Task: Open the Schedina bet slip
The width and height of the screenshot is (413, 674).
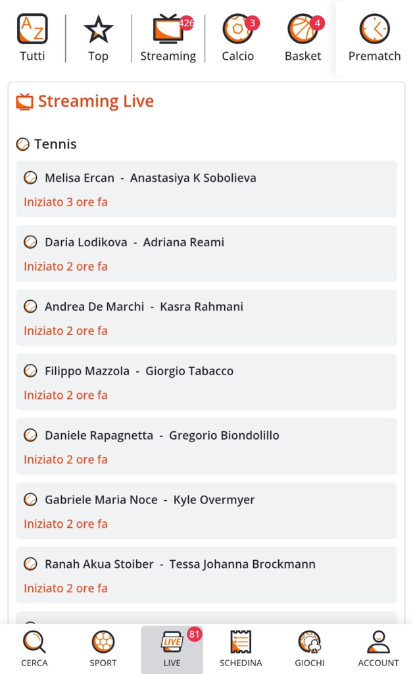Action: pos(241,648)
